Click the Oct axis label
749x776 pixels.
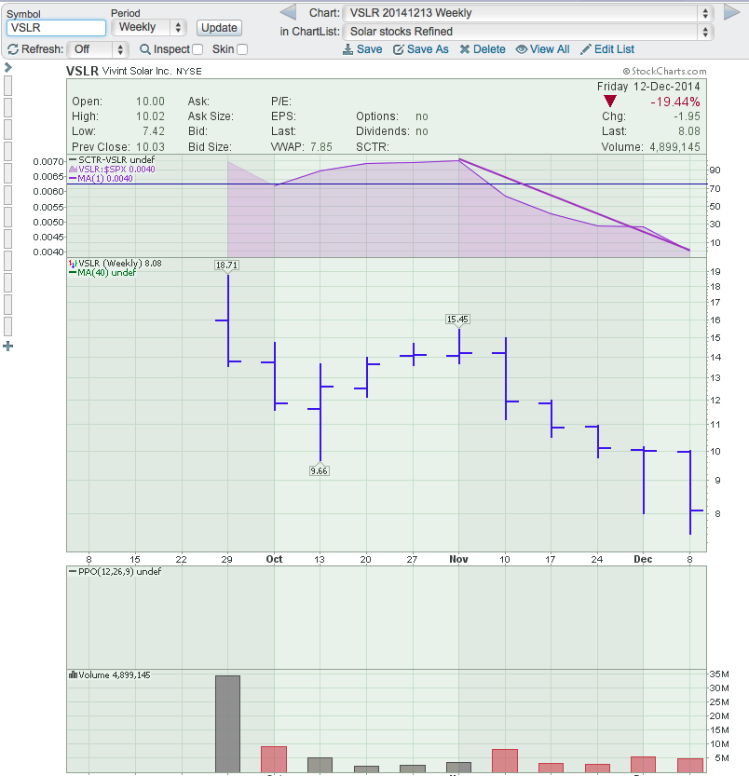point(274,559)
